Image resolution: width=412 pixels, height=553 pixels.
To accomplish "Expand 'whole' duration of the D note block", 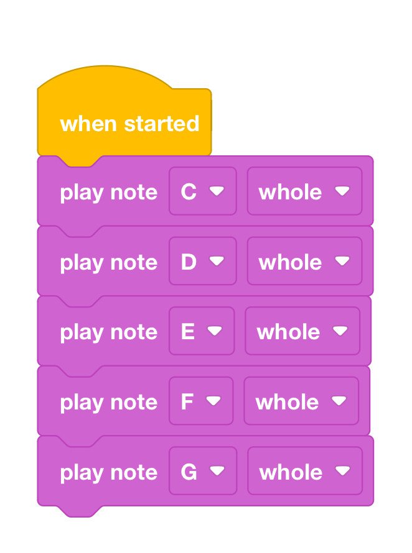I will pyautogui.click(x=304, y=261).
